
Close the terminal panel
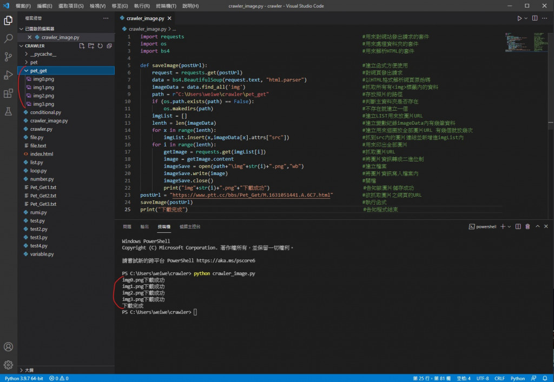(546, 226)
